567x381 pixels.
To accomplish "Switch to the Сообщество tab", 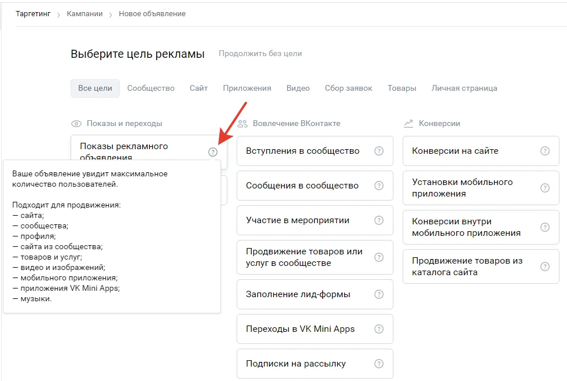I will [151, 88].
